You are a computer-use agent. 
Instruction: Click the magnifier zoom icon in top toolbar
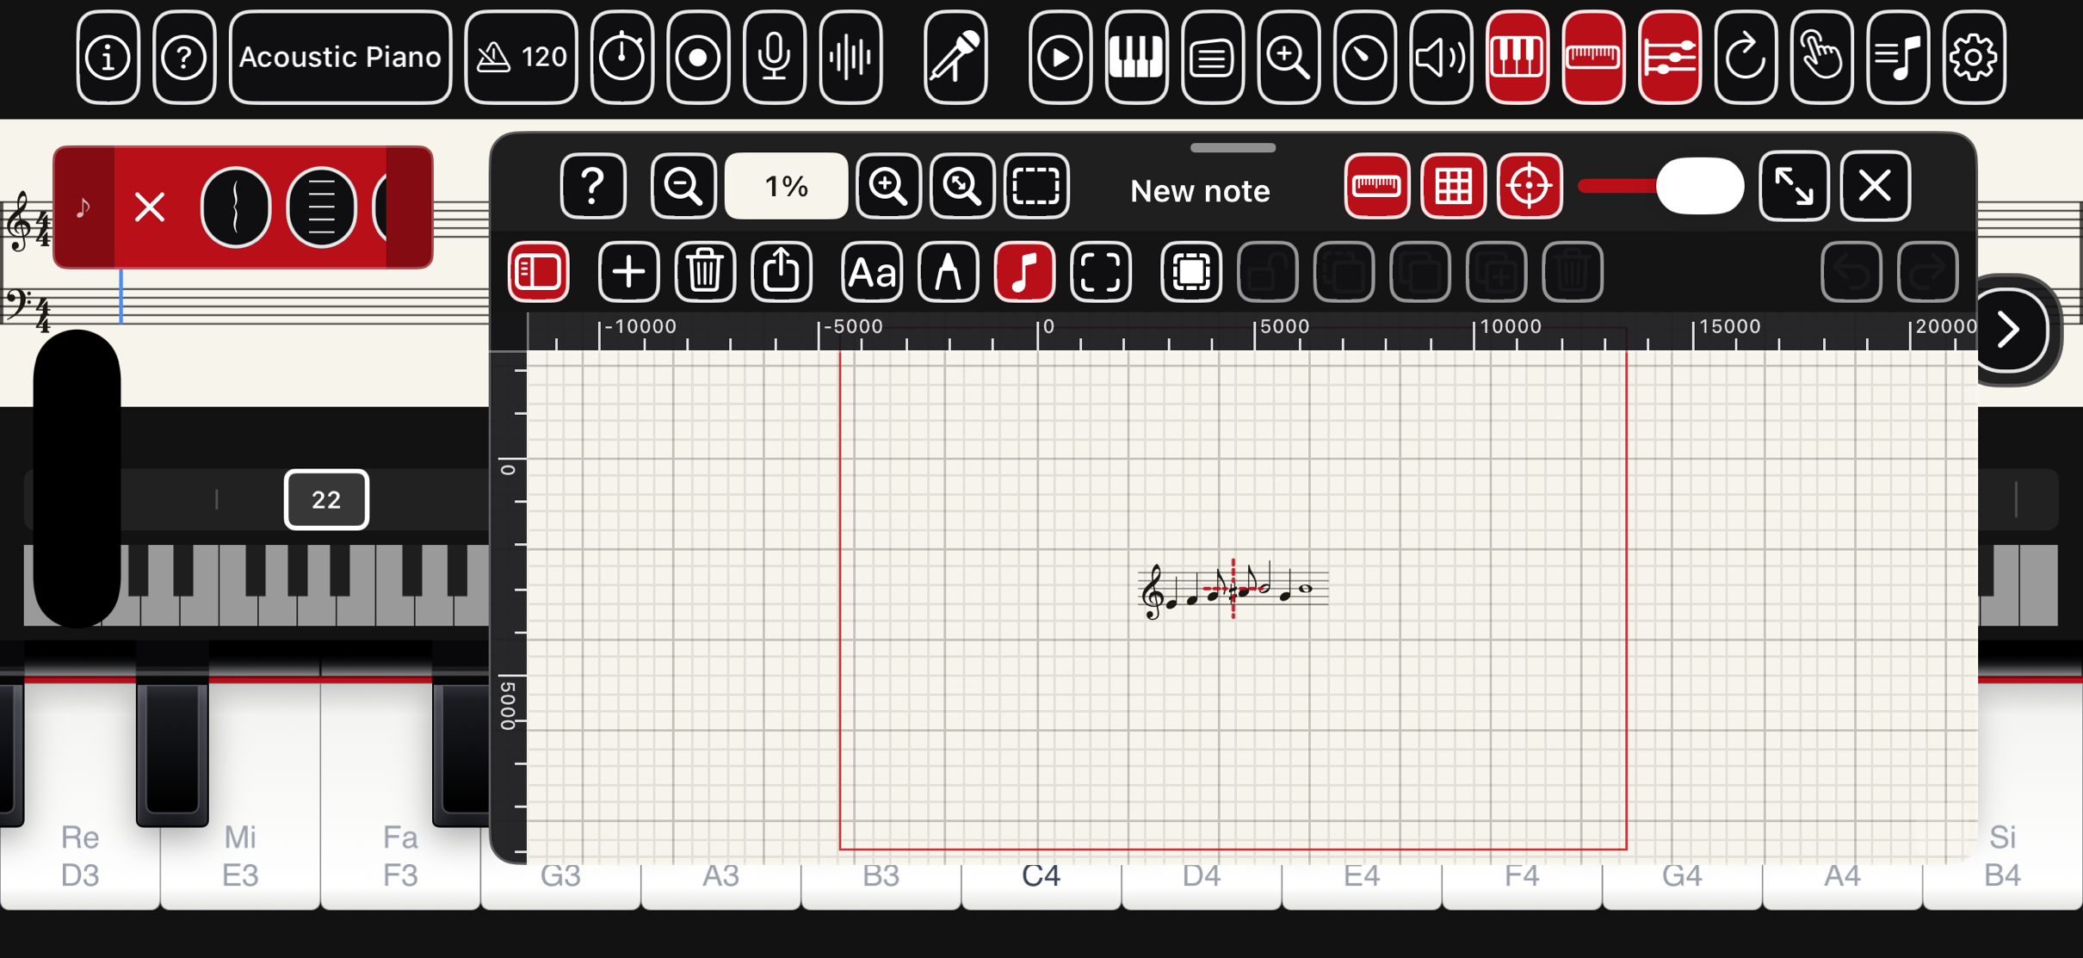pos(1289,58)
